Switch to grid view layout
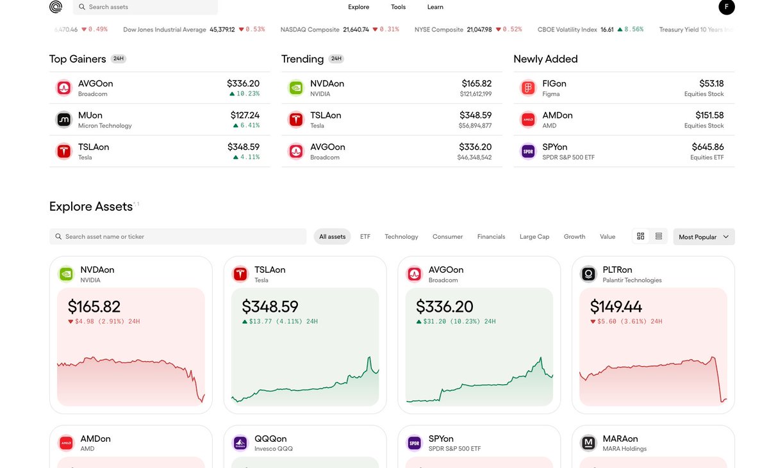The height and width of the screenshot is (468, 769). pos(641,236)
